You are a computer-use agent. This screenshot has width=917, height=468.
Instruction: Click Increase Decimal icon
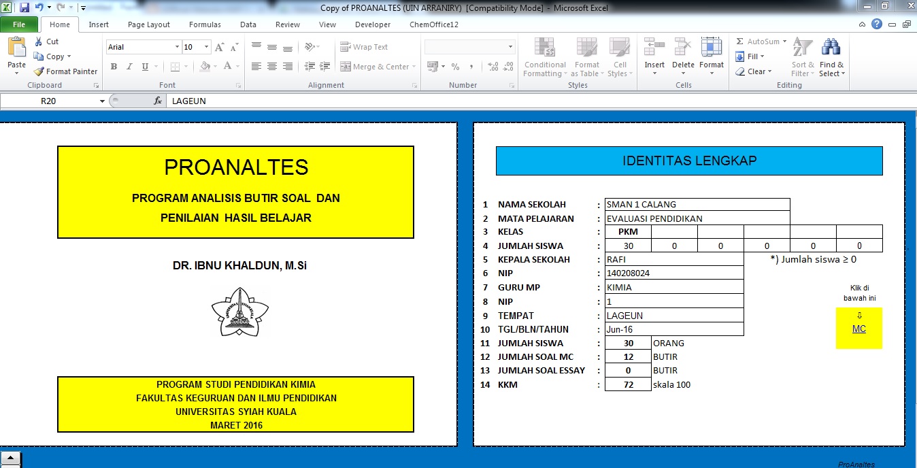pyautogui.click(x=493, y=67)
